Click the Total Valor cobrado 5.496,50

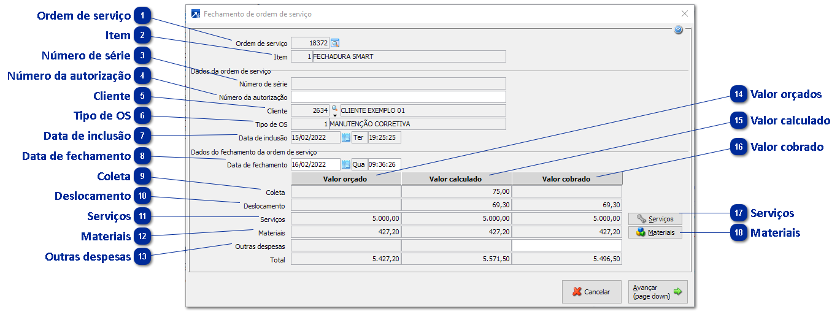567,259
